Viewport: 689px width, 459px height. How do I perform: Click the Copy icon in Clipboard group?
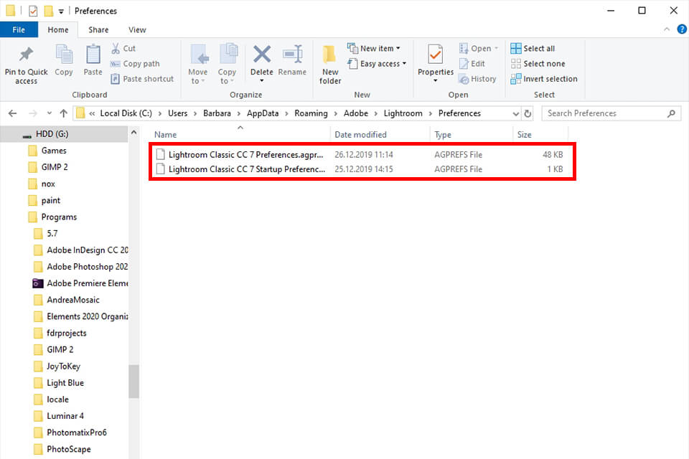coord(64,55)
